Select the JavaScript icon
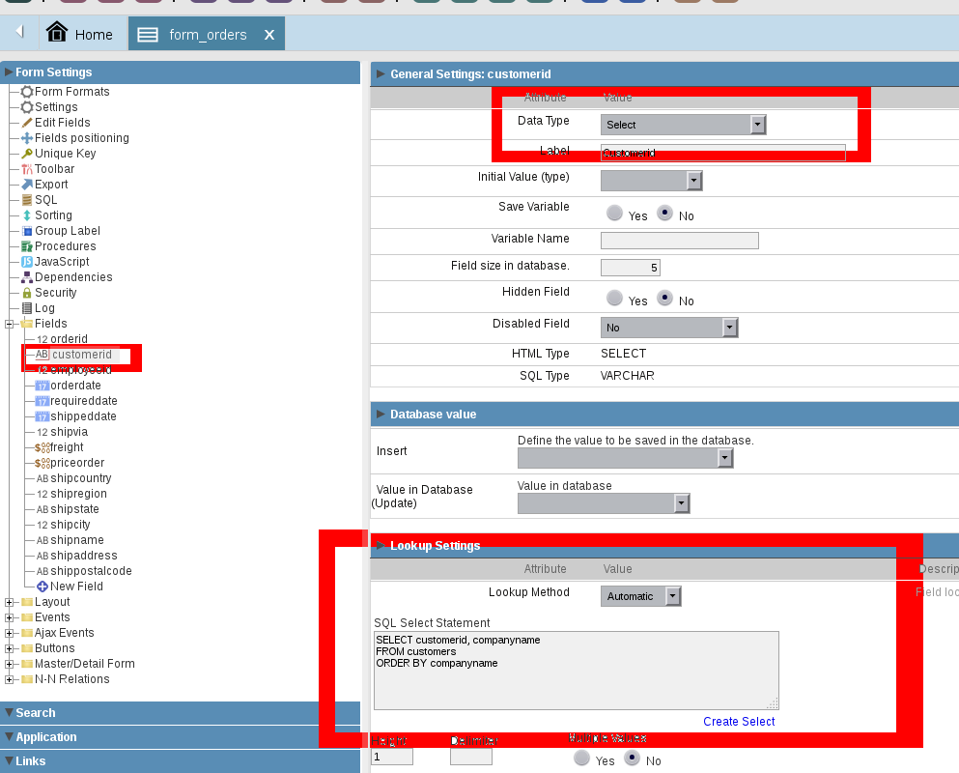The height and width of the screenshot is (773, 959). (27, 262)
